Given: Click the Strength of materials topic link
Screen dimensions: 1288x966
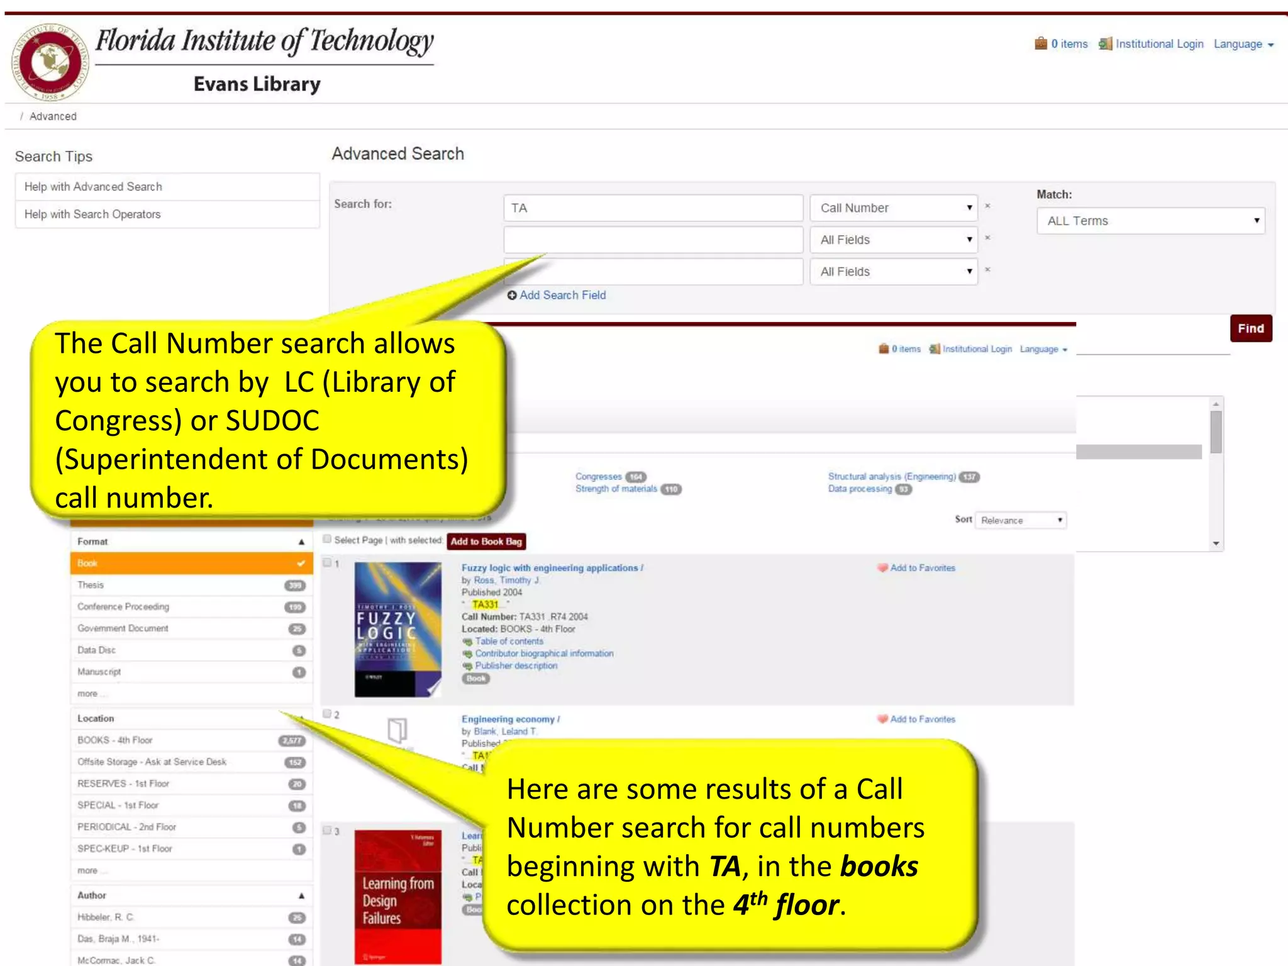Looking at the screenshot, I should (x=616, y=489).
